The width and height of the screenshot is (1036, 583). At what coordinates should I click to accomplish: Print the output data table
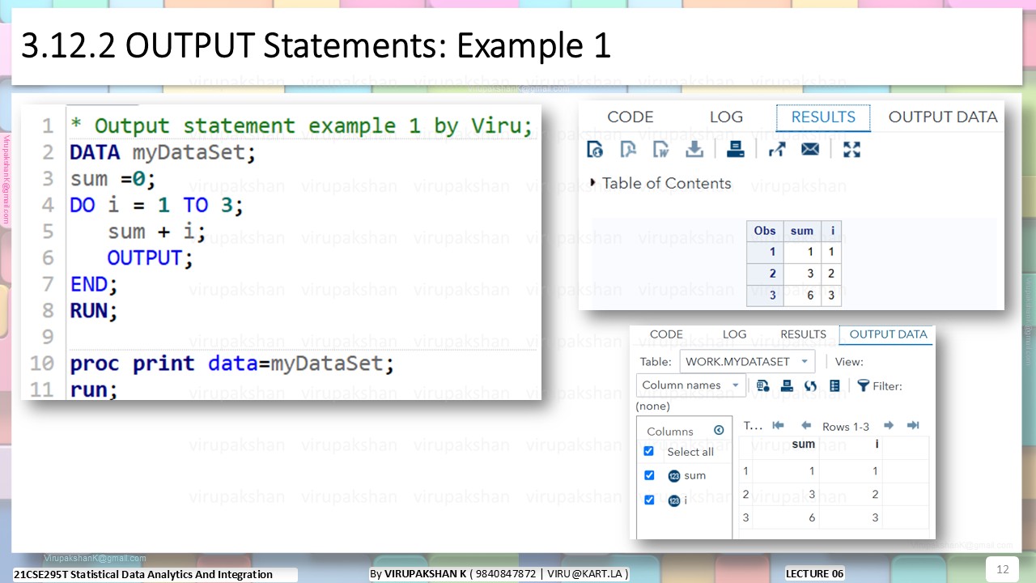786,386
